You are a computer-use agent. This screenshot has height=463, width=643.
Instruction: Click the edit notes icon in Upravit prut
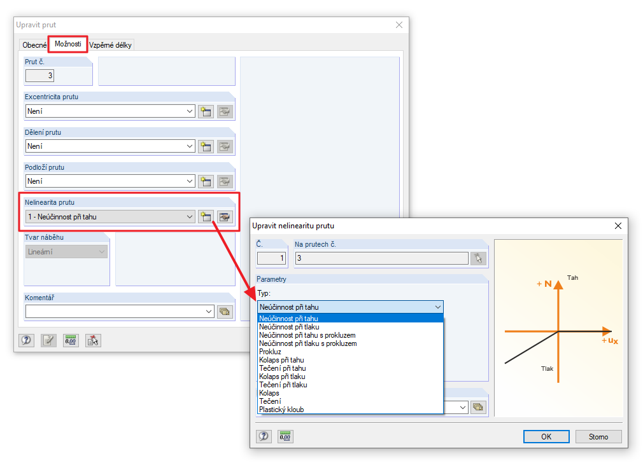(x=48, y=340)
